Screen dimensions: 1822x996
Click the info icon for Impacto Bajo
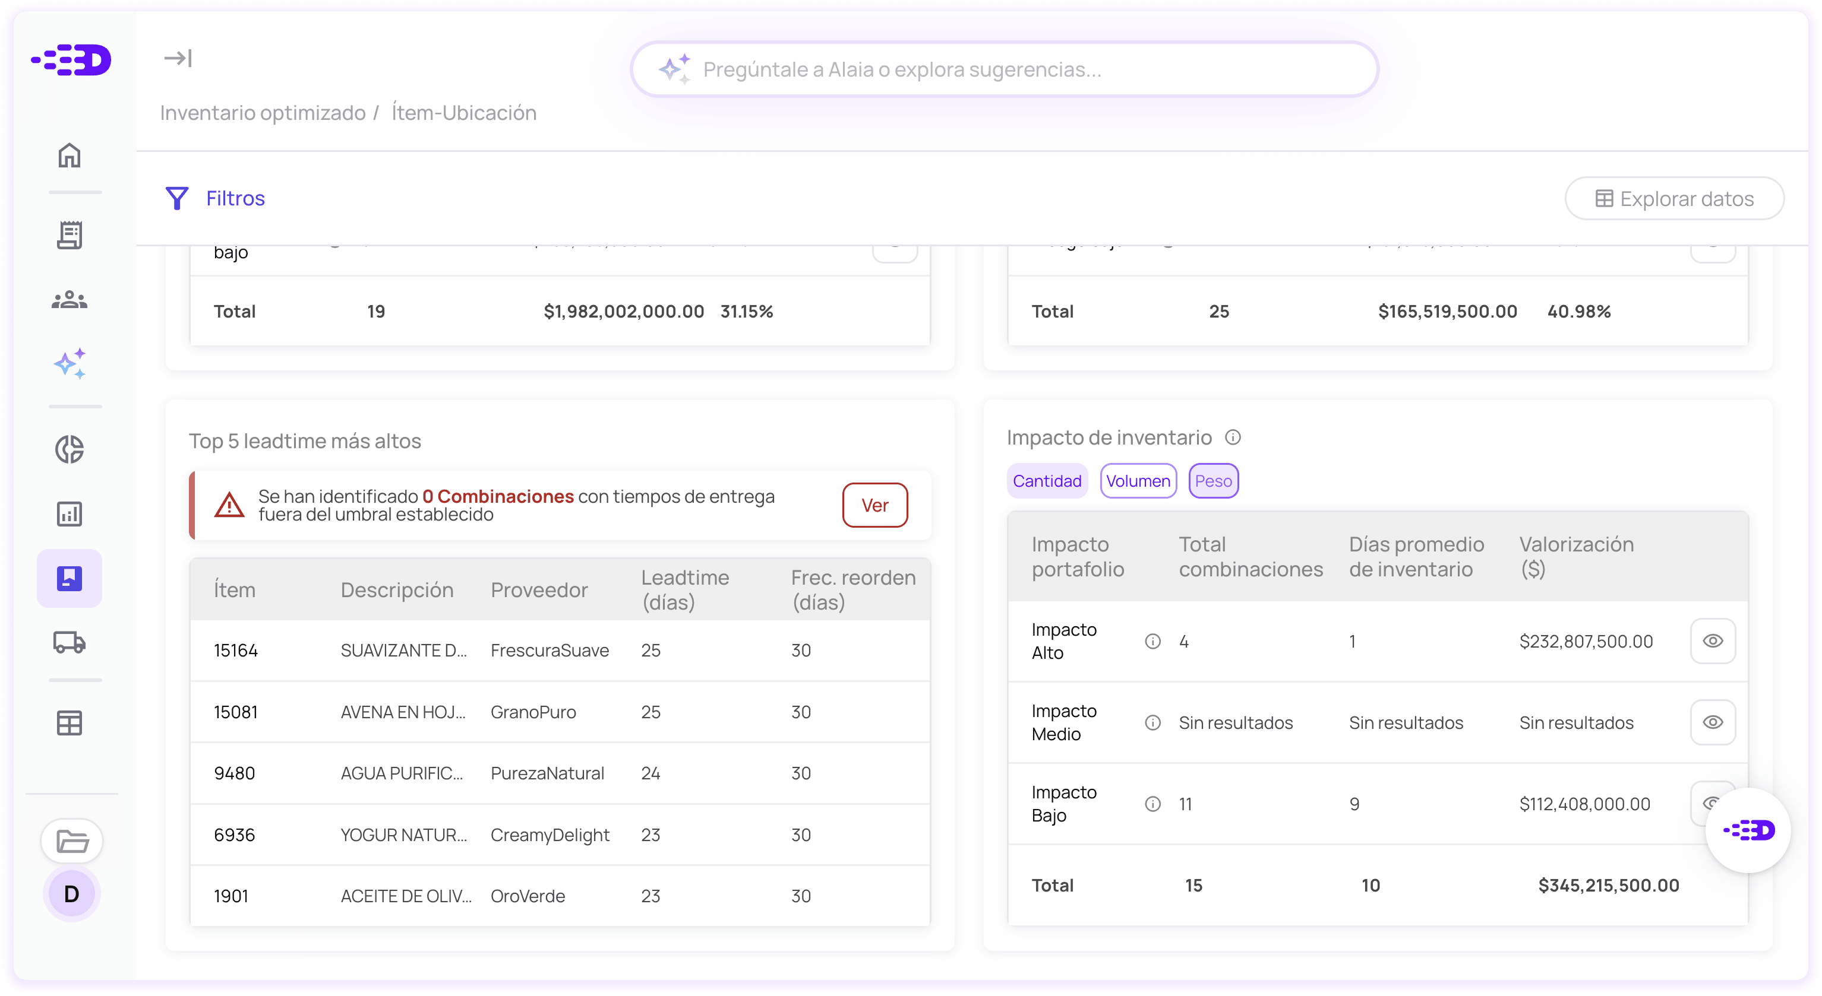pos(1153,804)
